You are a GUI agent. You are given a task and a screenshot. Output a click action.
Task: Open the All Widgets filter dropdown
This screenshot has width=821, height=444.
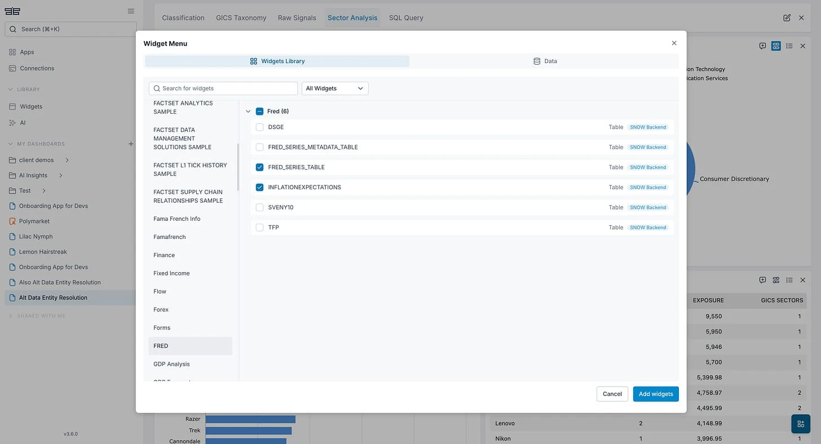(x=334, y=88)
